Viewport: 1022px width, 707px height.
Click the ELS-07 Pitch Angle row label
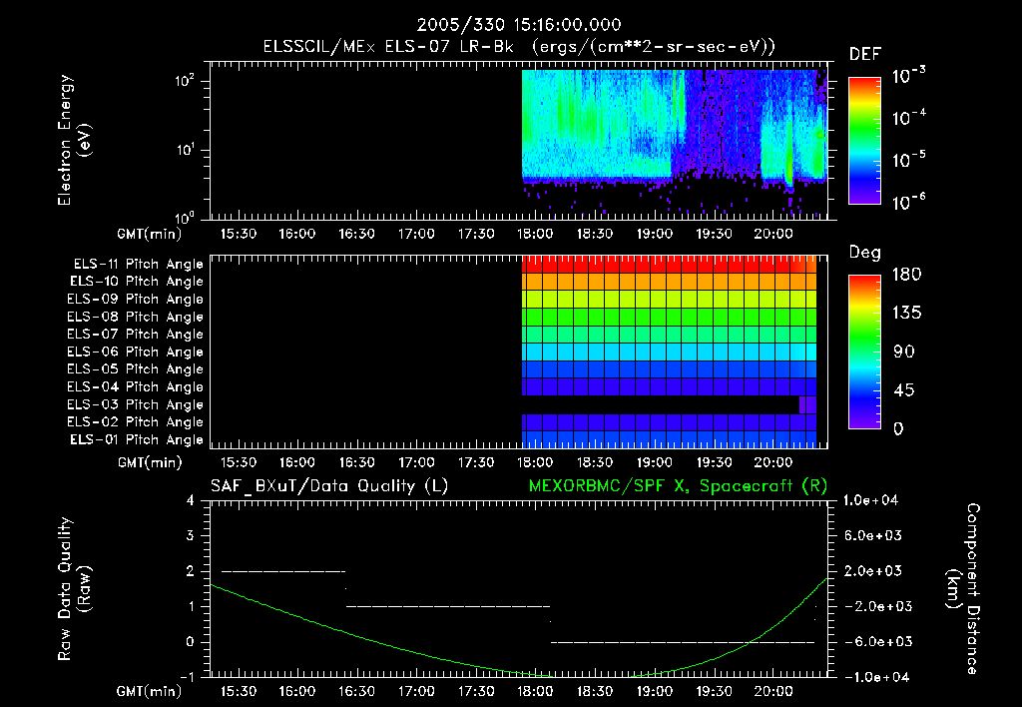tap(136, 335)
